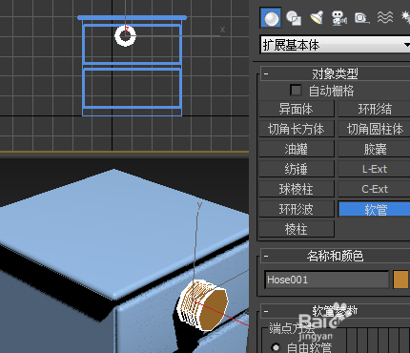Open the Shapes category icon

tap(294, 17)
